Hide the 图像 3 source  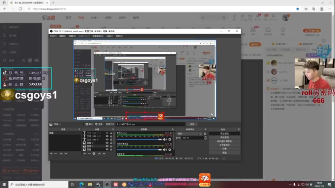click(x=107, y=143)
